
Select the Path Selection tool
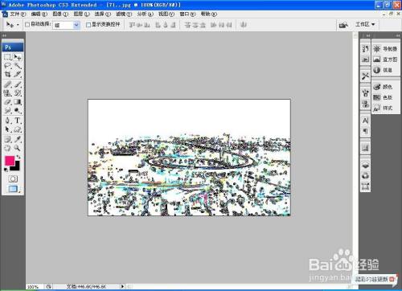8,129
